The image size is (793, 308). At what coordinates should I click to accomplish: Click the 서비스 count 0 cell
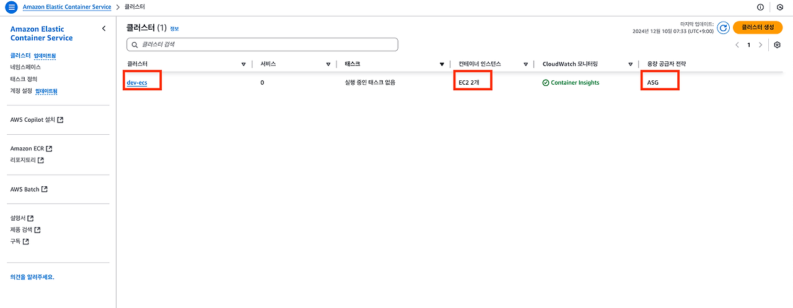[262, 82]
